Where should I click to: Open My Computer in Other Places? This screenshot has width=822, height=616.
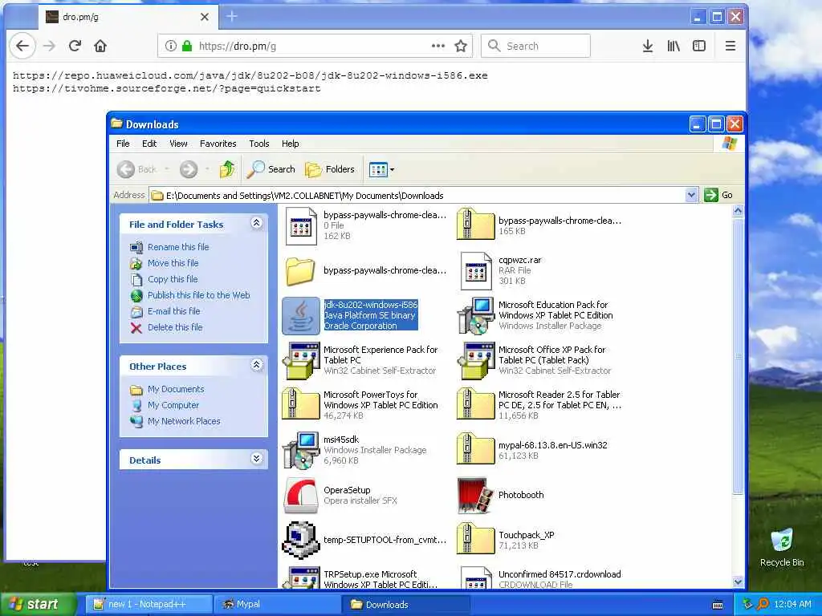click(x=173, y=405)
